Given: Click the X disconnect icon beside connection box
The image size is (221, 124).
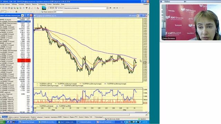Looking at the screenshot, I should pyautogui.click(x=110, y=8).
